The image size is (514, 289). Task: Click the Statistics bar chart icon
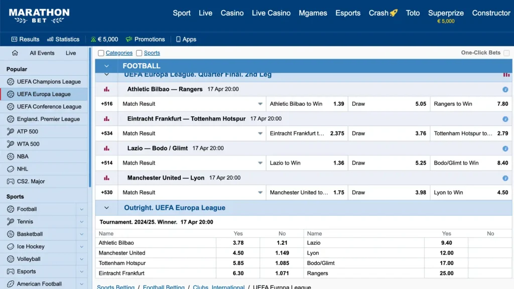(50, 39)
